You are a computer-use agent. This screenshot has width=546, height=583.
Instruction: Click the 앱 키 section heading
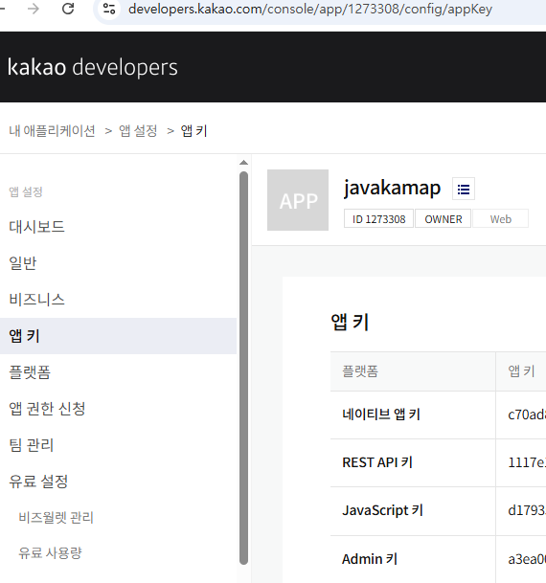pos(350,322)
